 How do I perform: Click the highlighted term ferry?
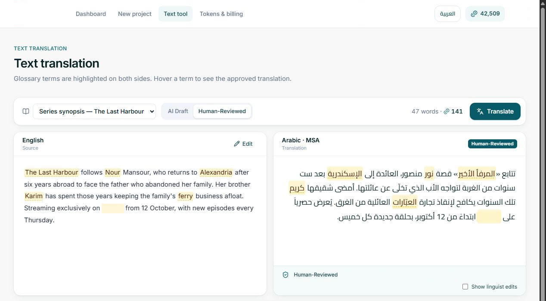pos(186,196)
